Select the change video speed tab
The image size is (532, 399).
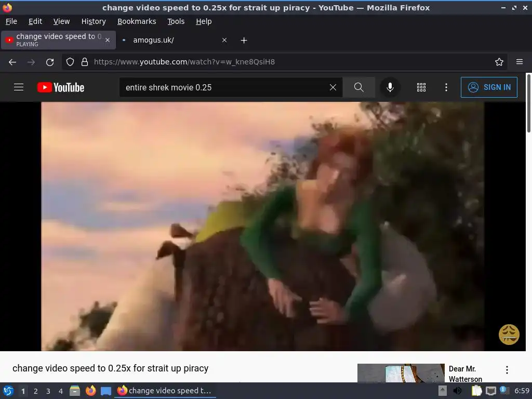(59, 40)
